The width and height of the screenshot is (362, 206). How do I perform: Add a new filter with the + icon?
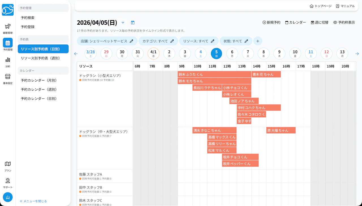pyautogui.click(x=258, y=41)
